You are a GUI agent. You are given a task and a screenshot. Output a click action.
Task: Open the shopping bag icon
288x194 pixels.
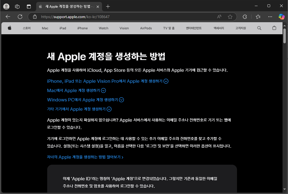coord(274,28)
